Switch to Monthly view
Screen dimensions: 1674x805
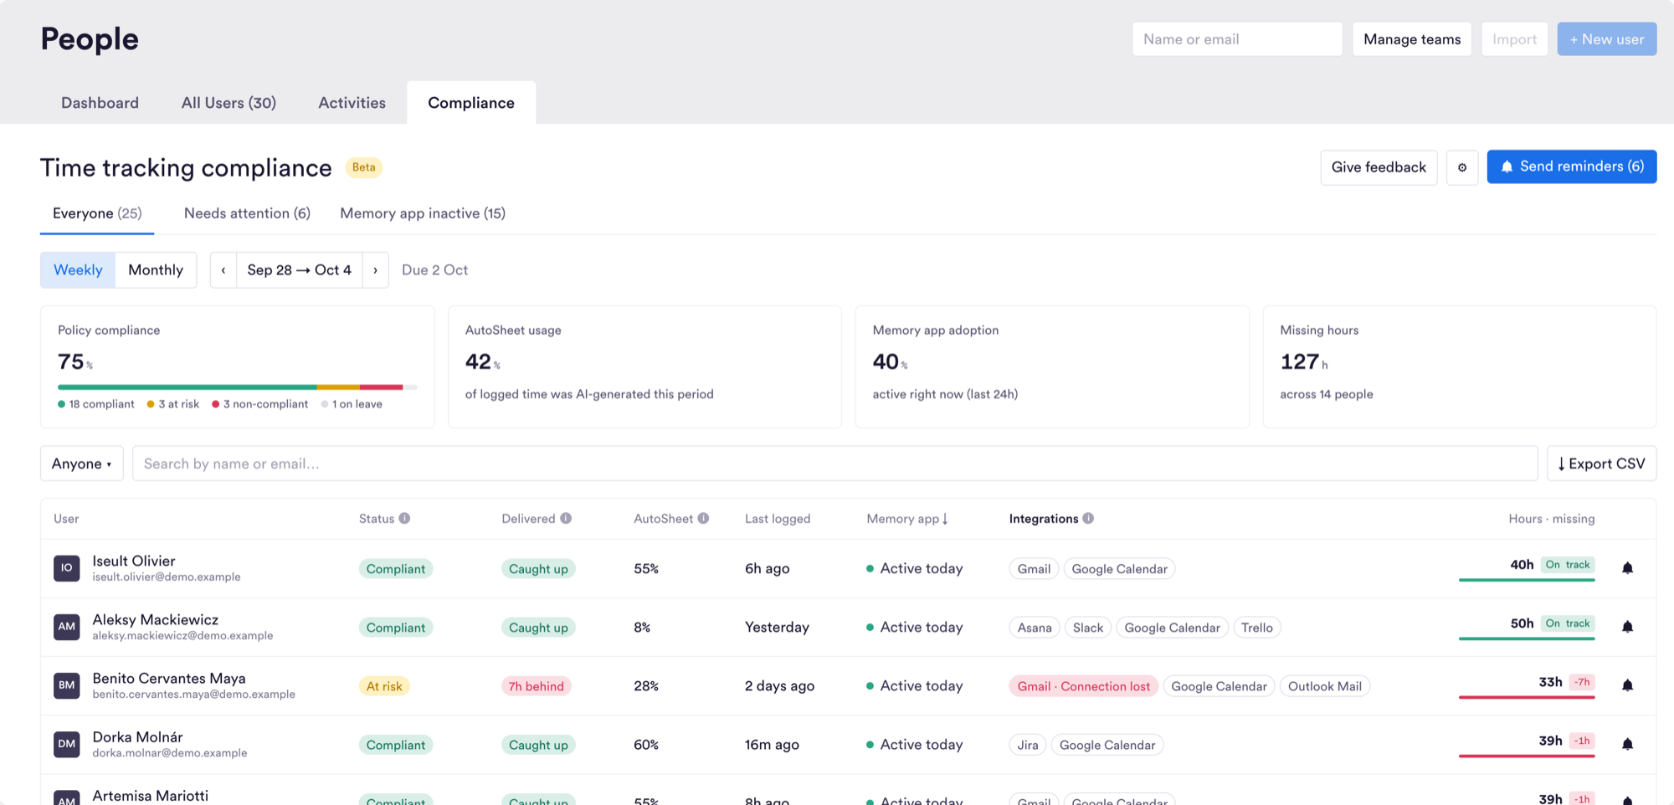pyautogui.click(x=156, y=270)
